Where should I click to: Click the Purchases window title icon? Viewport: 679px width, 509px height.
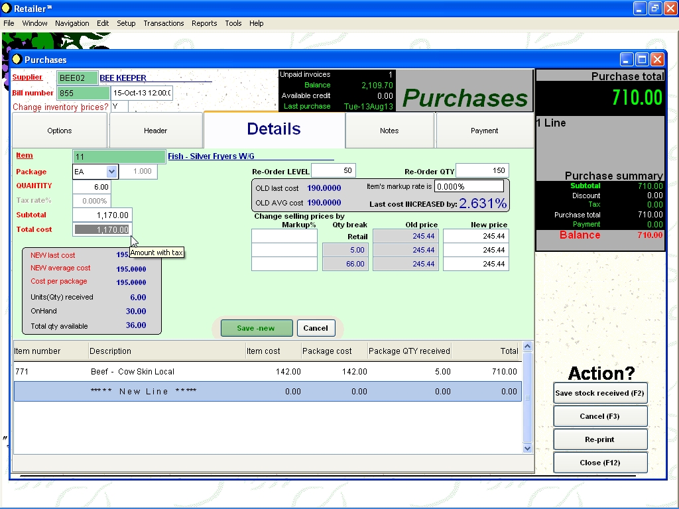17,60
